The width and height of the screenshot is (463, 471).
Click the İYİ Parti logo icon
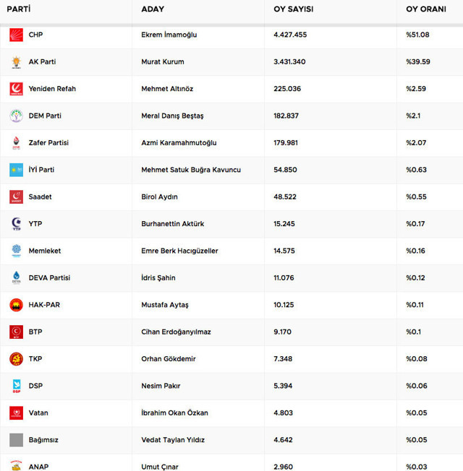pos(16,170)
